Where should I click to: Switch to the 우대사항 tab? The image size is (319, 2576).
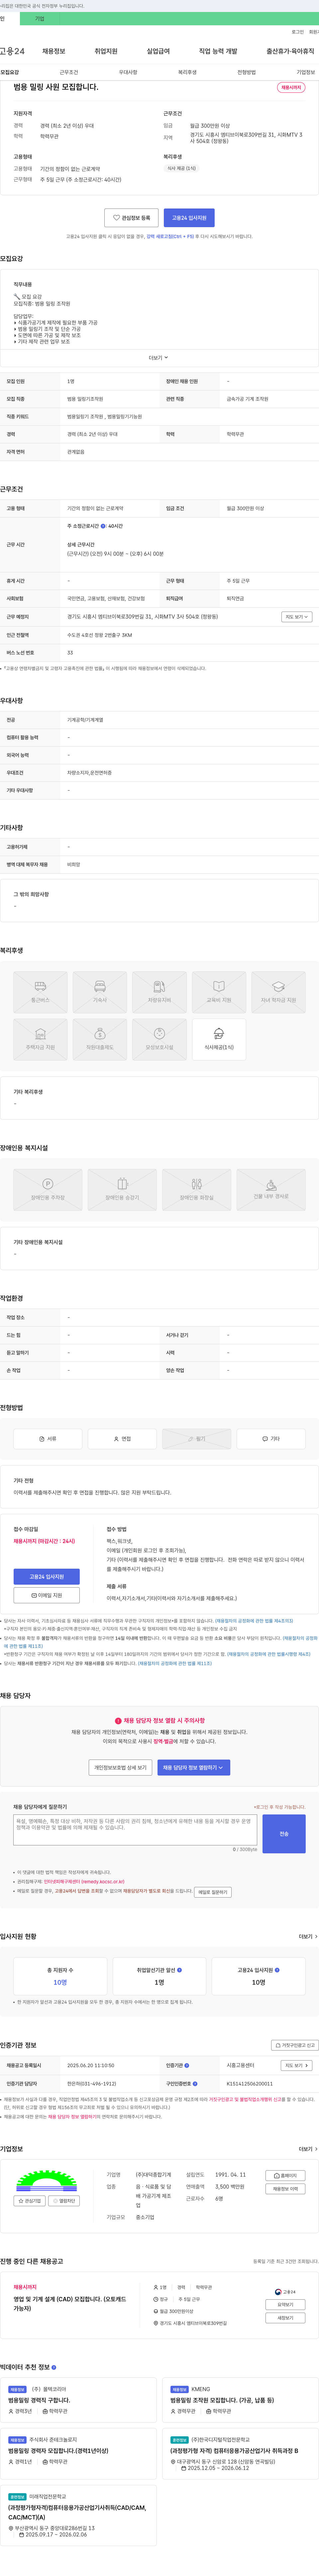pyautogui.click(x=128, y=72)
